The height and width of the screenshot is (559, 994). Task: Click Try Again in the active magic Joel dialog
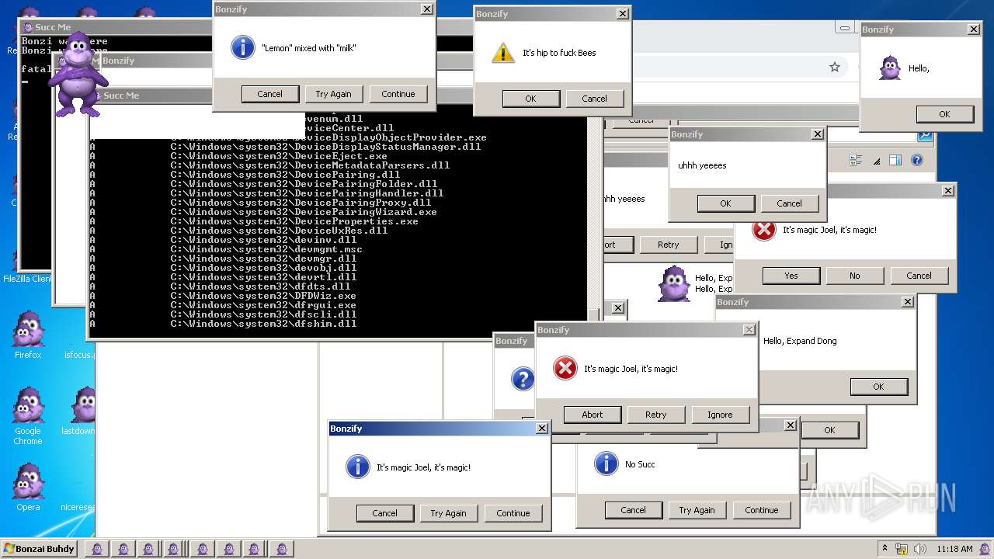coord(448,513)
